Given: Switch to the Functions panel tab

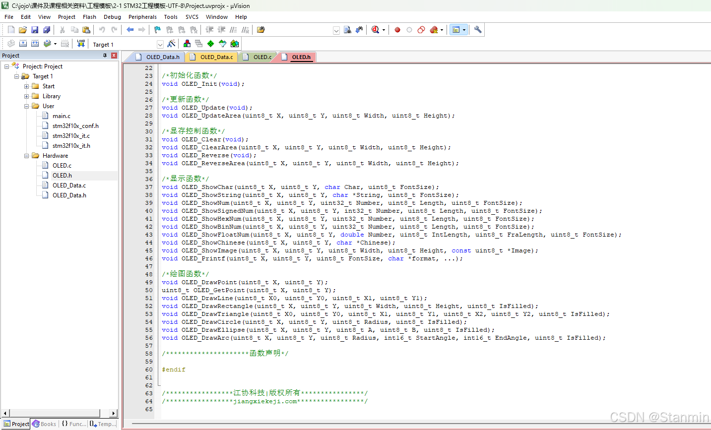Looking at the screenshot, I should point(73,424).
